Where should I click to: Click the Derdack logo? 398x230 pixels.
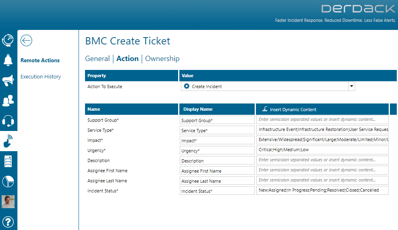pyautogui.click(x=358, y=9)
